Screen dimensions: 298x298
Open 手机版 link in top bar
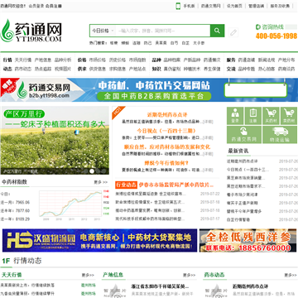click(190, 6)
